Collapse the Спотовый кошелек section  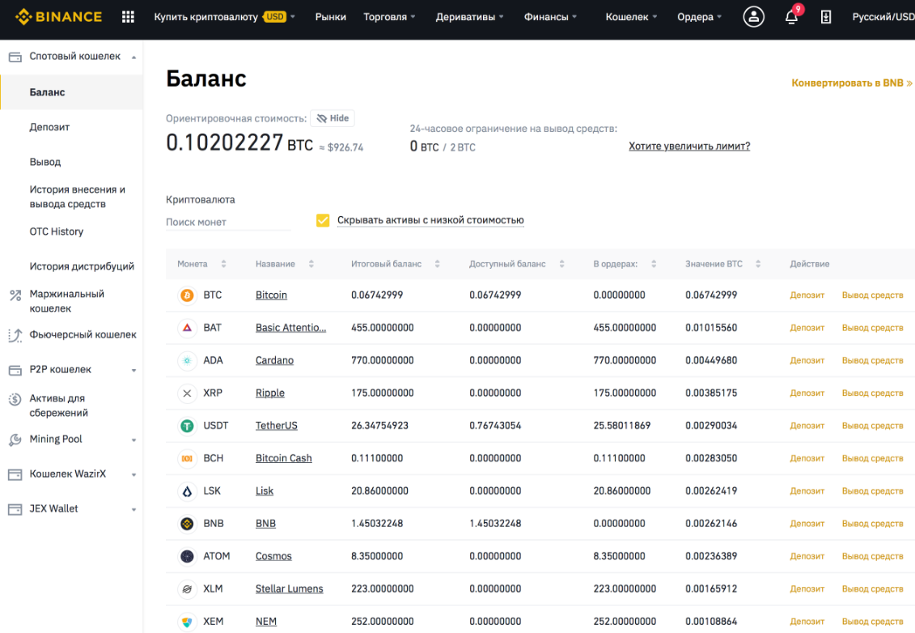click(x=133, y=57)
